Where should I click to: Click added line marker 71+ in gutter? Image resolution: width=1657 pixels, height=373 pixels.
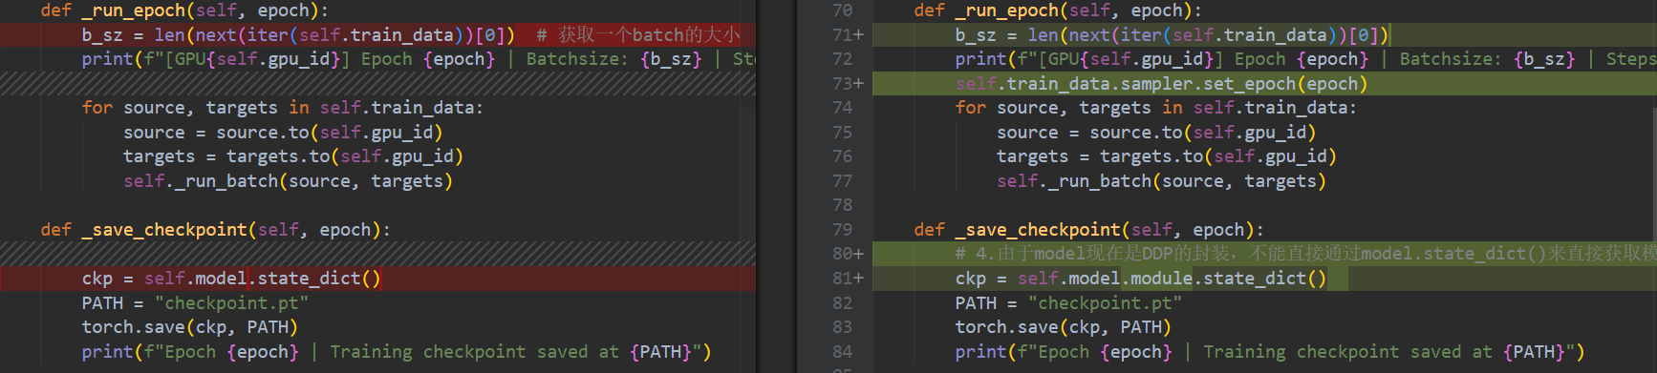848,35
